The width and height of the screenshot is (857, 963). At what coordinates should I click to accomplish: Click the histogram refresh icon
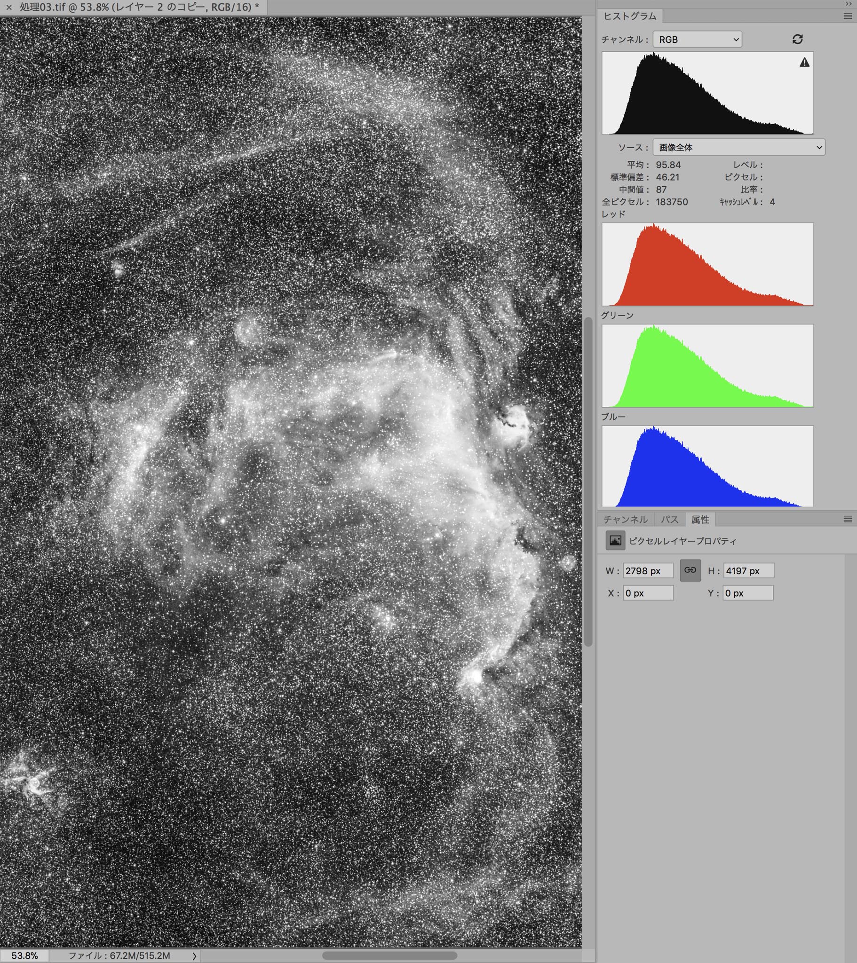[797, 39]
